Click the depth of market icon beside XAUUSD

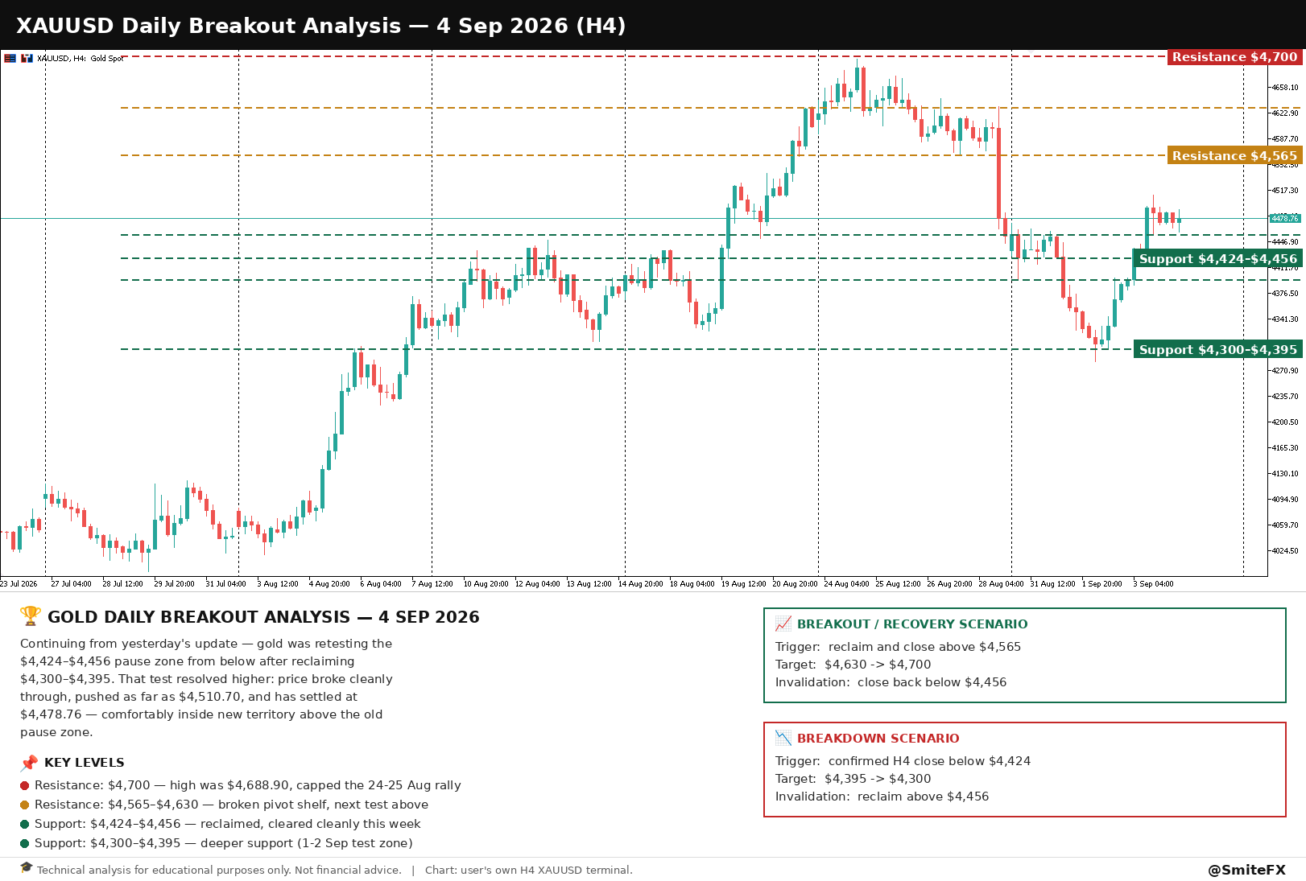click(10, 58)
